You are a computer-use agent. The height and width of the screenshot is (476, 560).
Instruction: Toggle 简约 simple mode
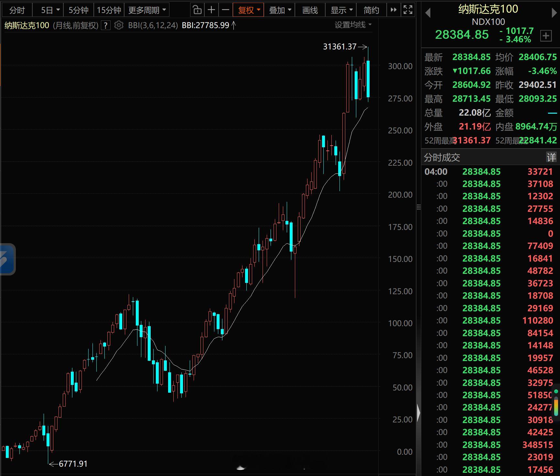pos(371,10)
